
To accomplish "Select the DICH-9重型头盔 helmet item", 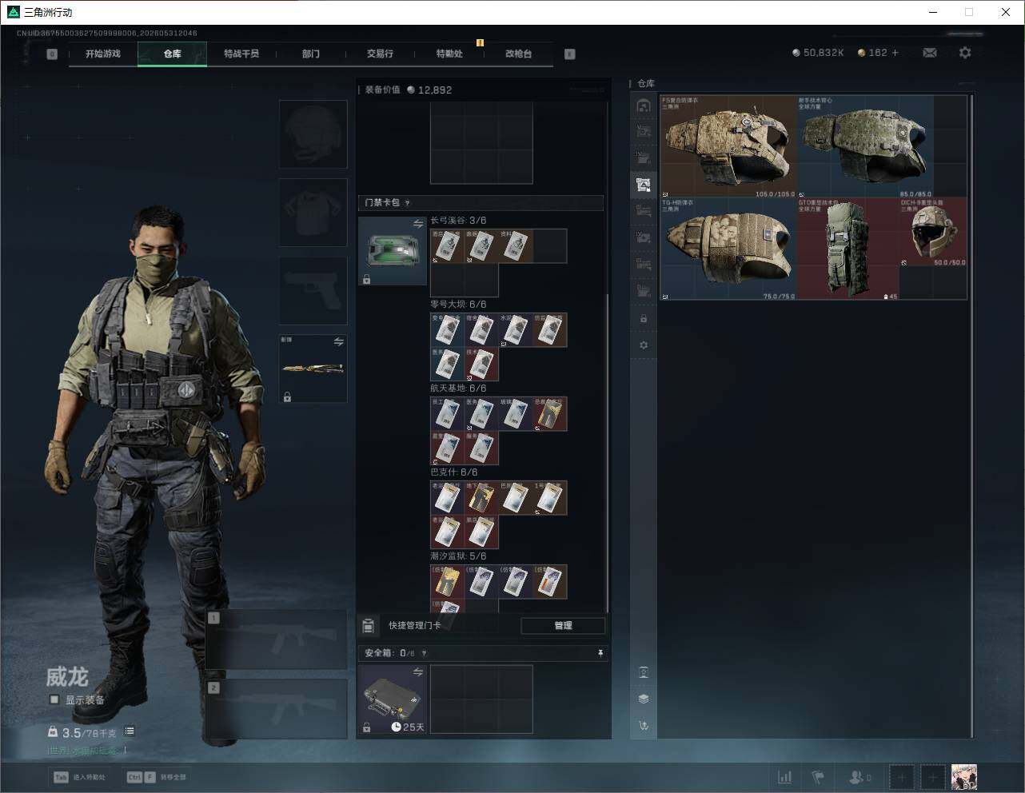I will [933, 233].
